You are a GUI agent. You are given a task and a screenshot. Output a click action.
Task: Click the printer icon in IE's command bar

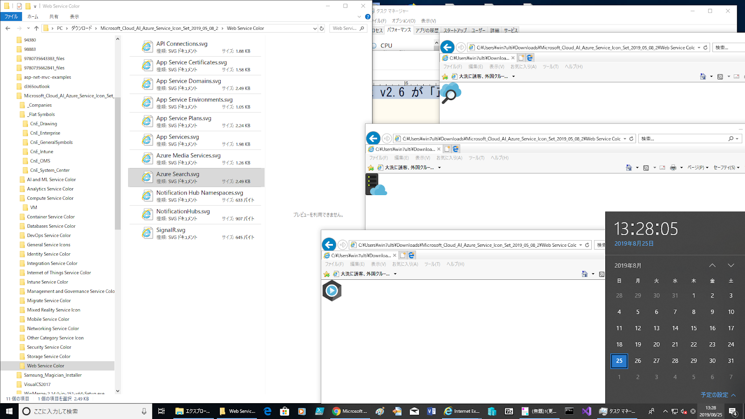point(673,168)
